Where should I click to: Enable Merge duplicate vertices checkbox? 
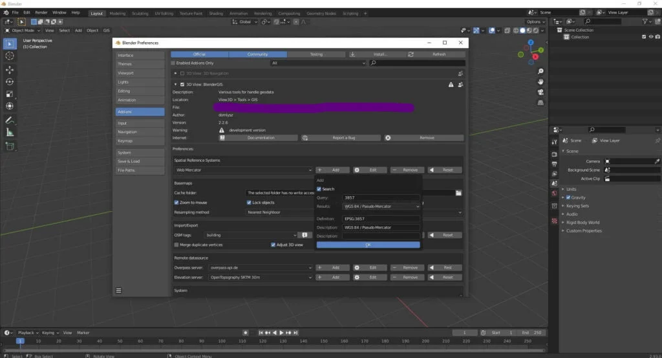176,245
